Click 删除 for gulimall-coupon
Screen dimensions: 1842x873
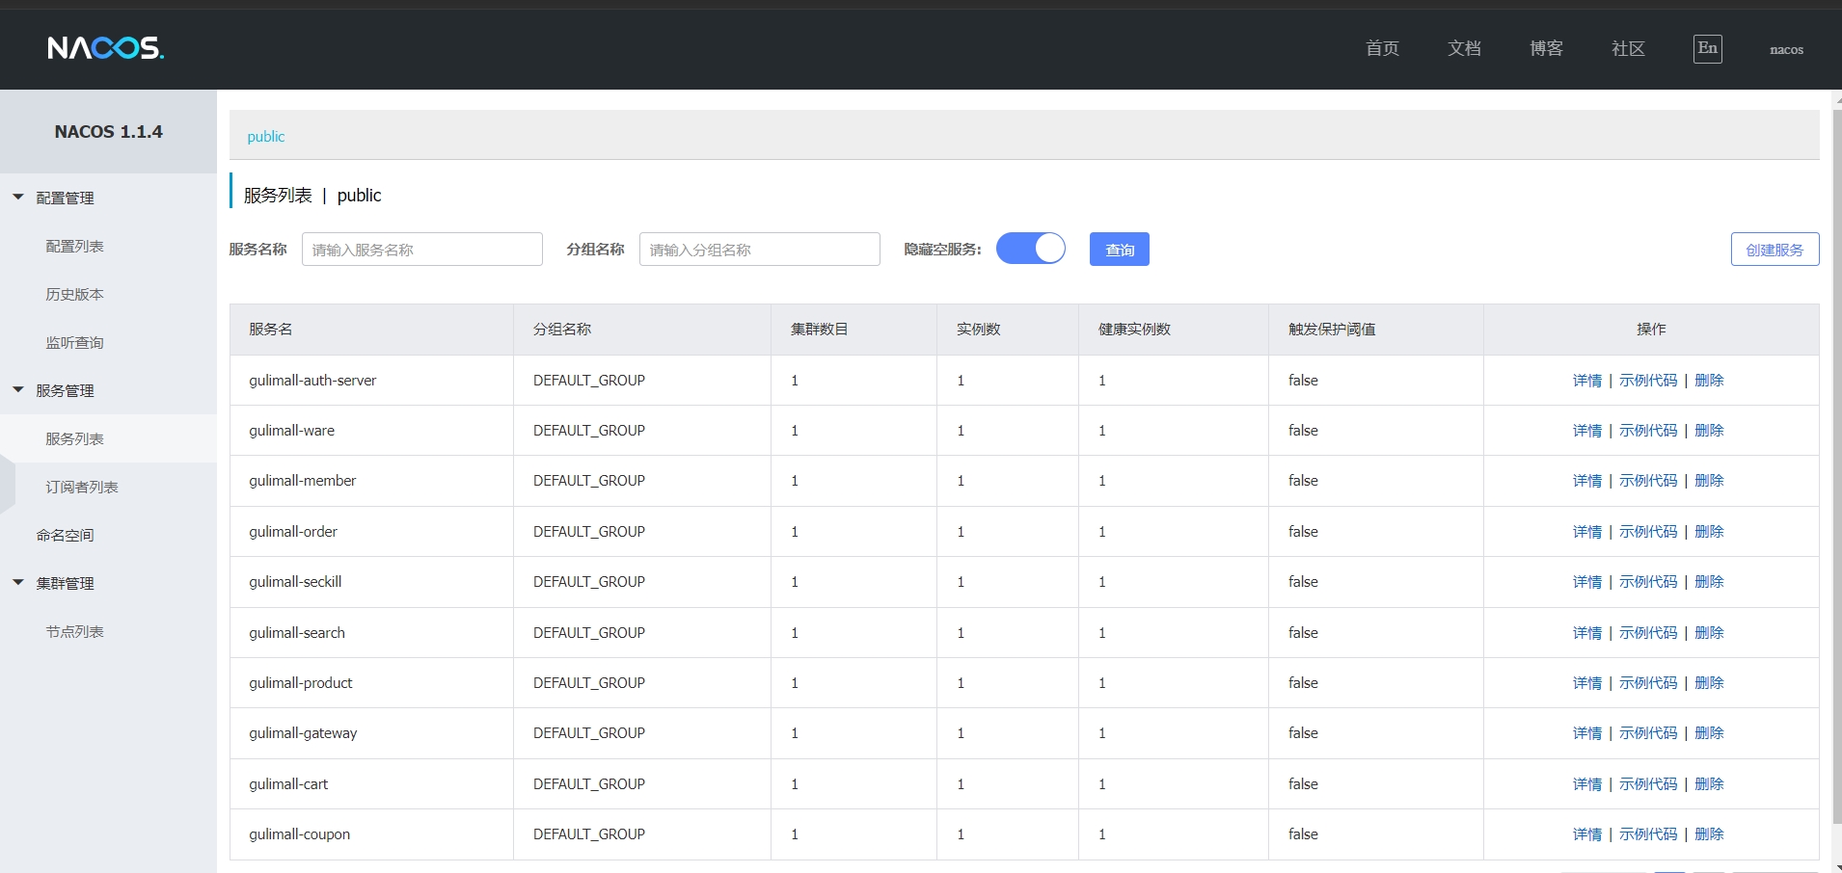coord(1709,834)
